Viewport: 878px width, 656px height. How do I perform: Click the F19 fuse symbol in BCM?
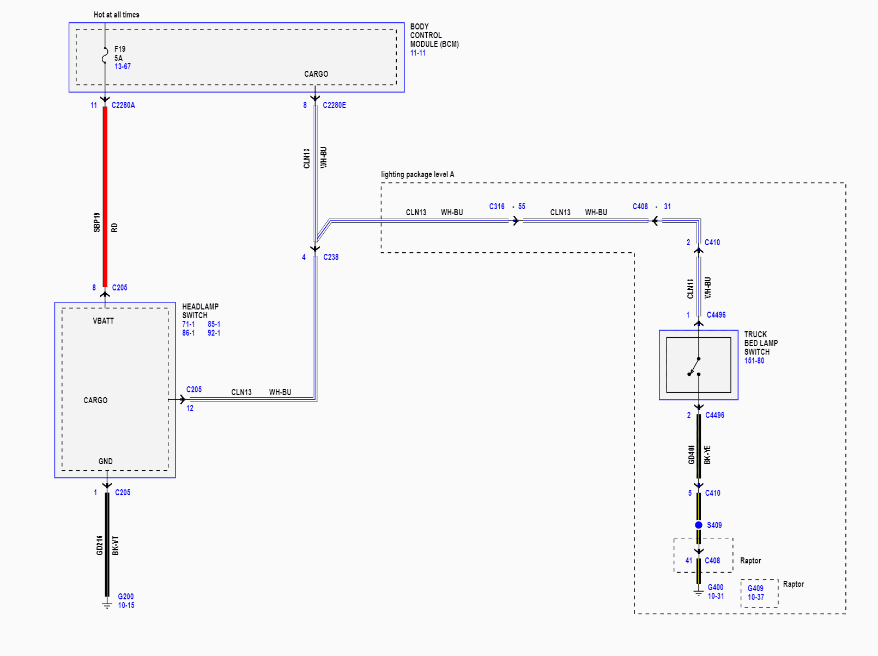tap(105, 56)
